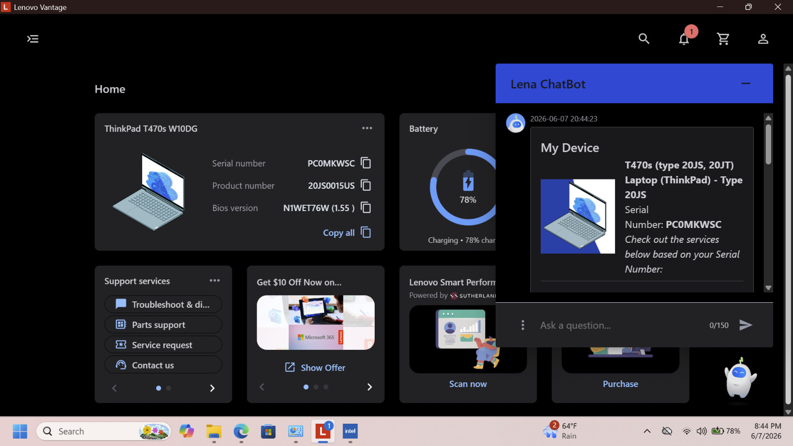Choose Contact us
Screen dimensions: 793x446
(163, 365)
